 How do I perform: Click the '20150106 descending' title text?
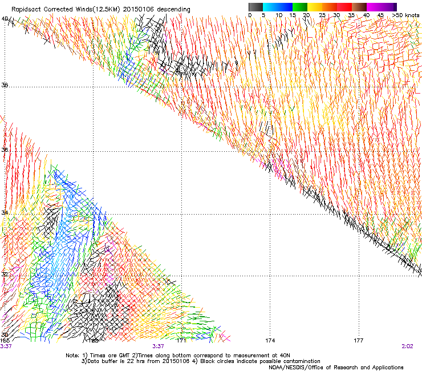point(157,10)
